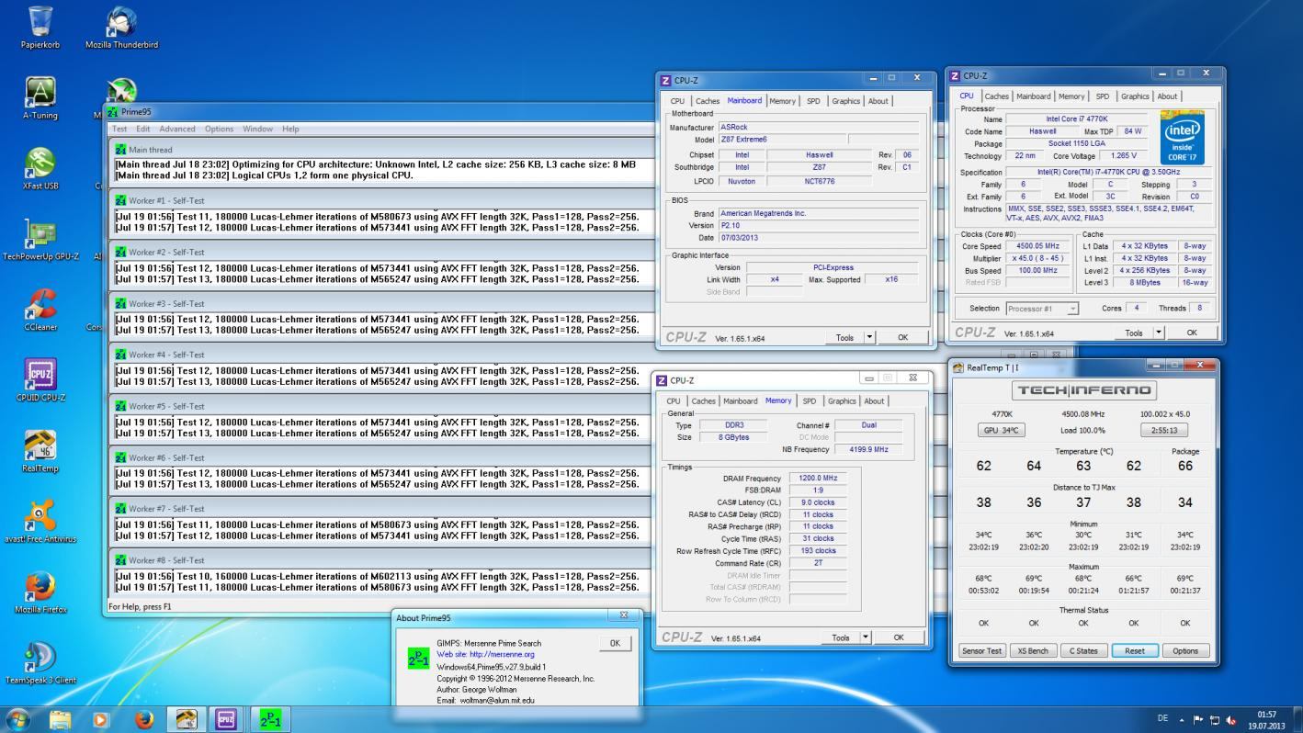The width and height of the screenshot is (1303, 733).
Task: Expand Tools dropdown arrow in Mainboard CPU-Z
Action: pyautogui.click(x=870, y=337)
